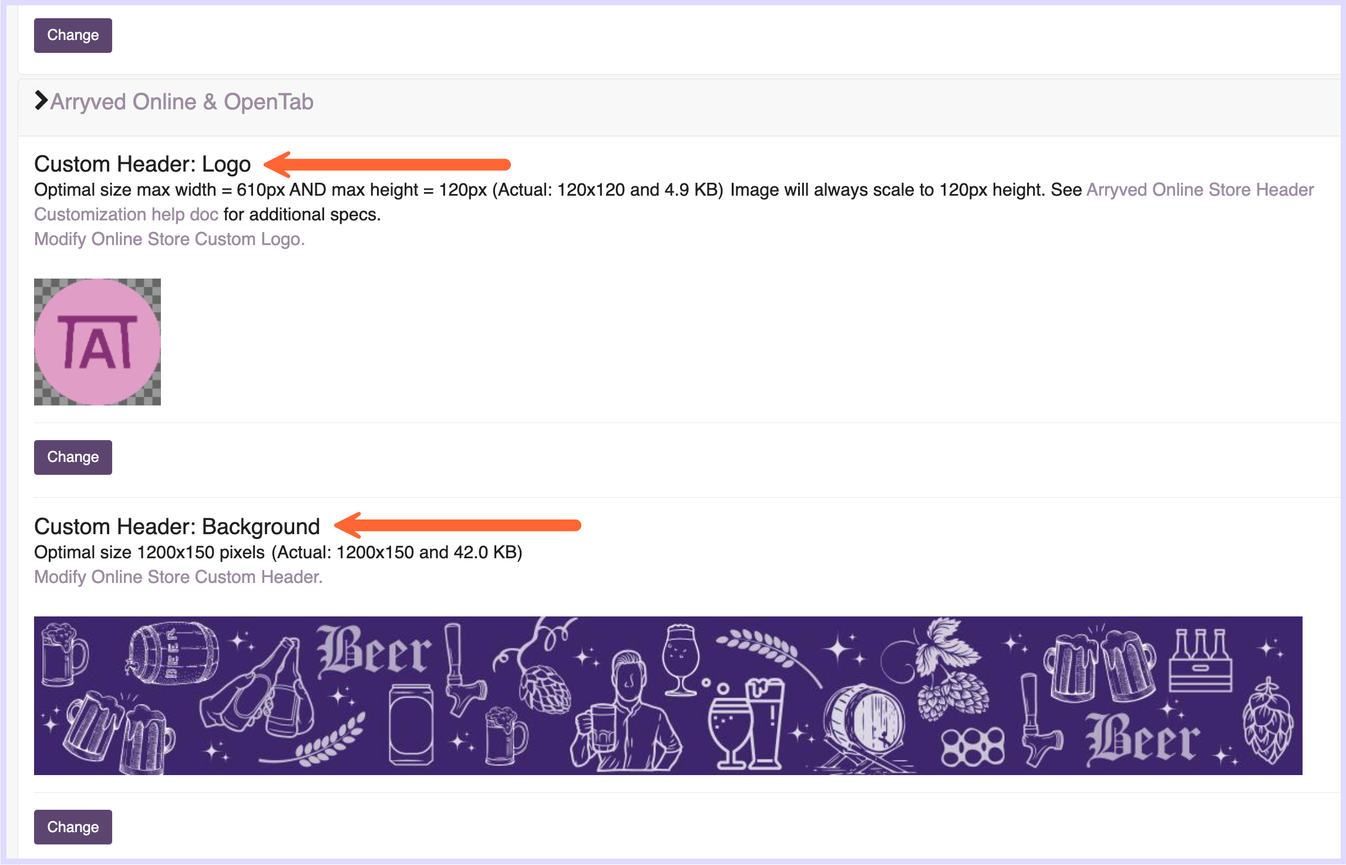Select the Custom Header: Background heading
Viewport: 1346px width, 865px height.
(x=177, y=527)
